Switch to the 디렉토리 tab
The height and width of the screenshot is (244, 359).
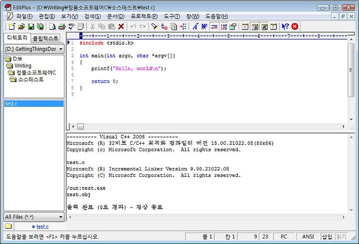point(17,38)
